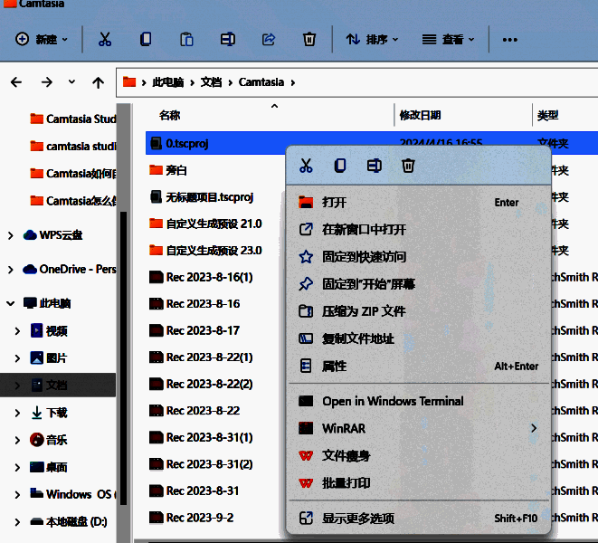The height and width of the screenshot is (543, 598).
Task: Click the up directory arrow button
Action: click(x=98, y=82)
